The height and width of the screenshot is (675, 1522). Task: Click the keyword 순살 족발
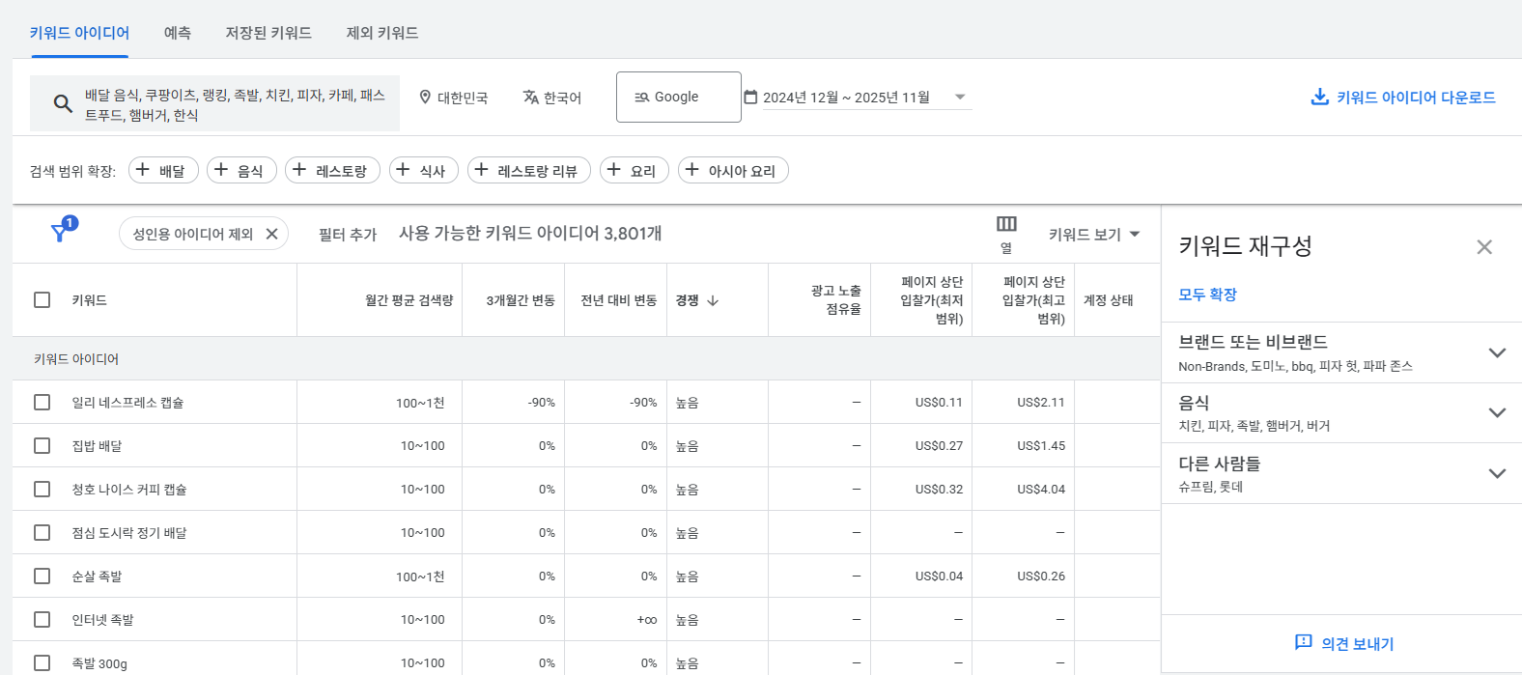[x=97, y=576]
